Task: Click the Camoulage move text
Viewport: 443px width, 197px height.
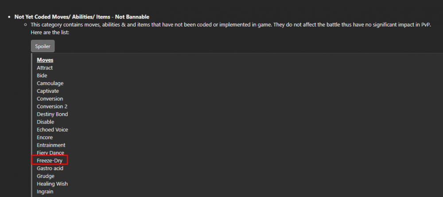Action: coord(50,83)
